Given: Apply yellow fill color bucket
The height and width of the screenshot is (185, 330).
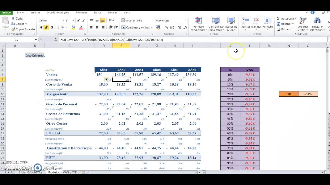Looking at the screenshot, I should click(x=73, y=27).
